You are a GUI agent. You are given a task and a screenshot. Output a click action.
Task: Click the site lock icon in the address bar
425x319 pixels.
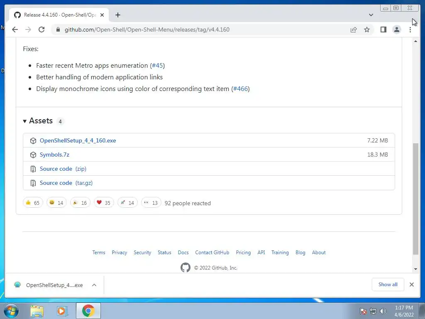[58, 29]
